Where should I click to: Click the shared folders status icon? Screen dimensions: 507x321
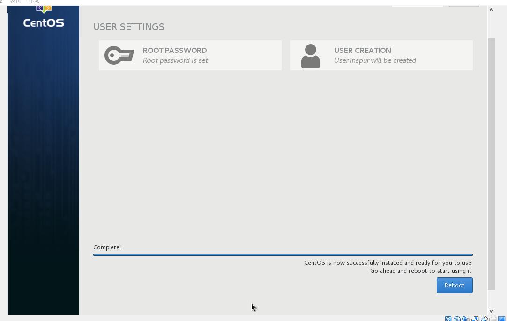coord(492,319)
